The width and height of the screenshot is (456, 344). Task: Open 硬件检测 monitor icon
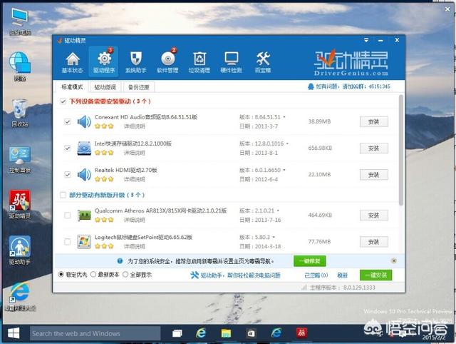click(x=232, y=62)
